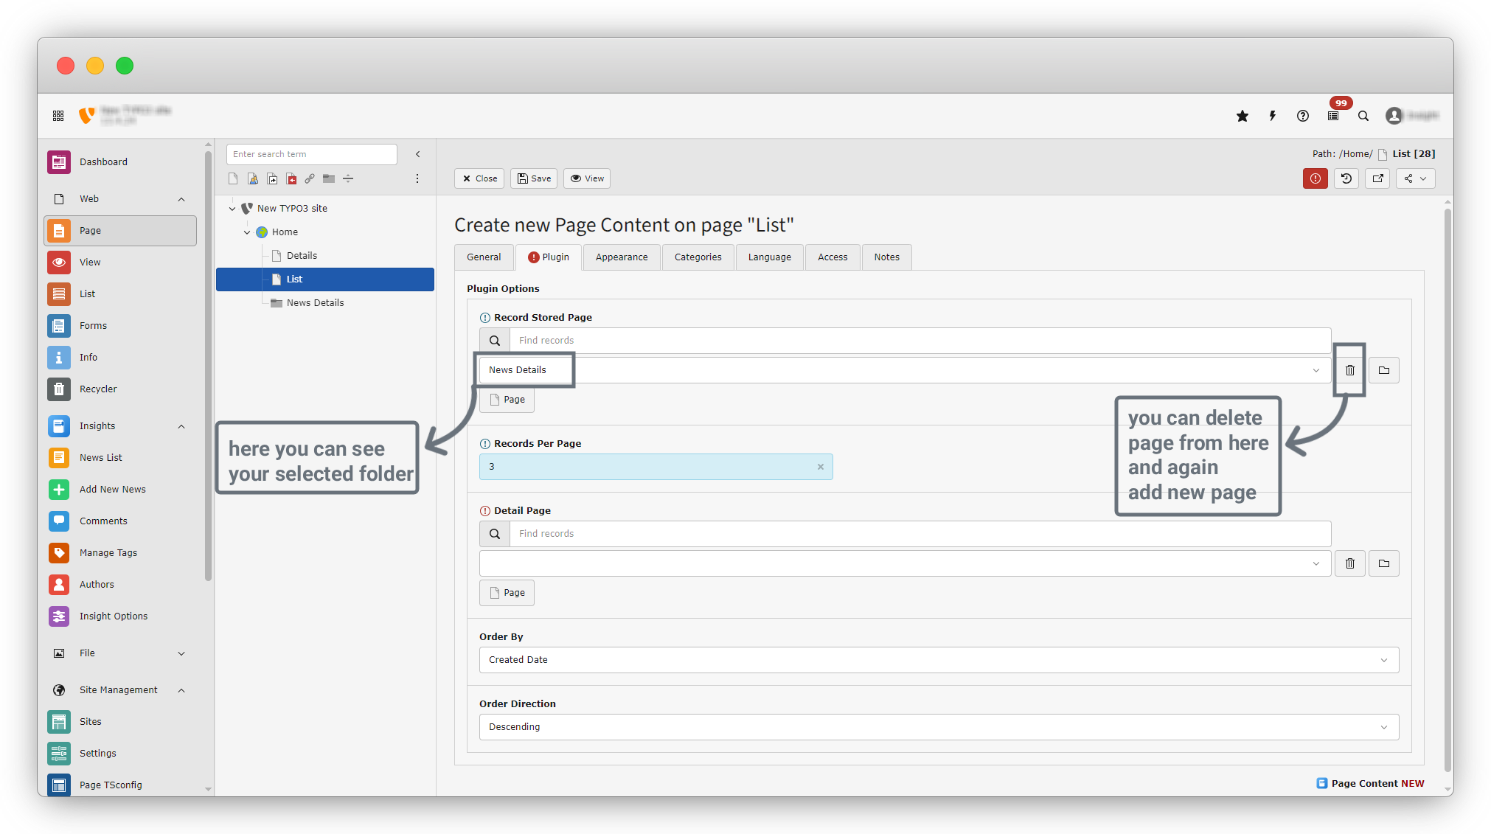Expand the File module group

coord(181,653)
